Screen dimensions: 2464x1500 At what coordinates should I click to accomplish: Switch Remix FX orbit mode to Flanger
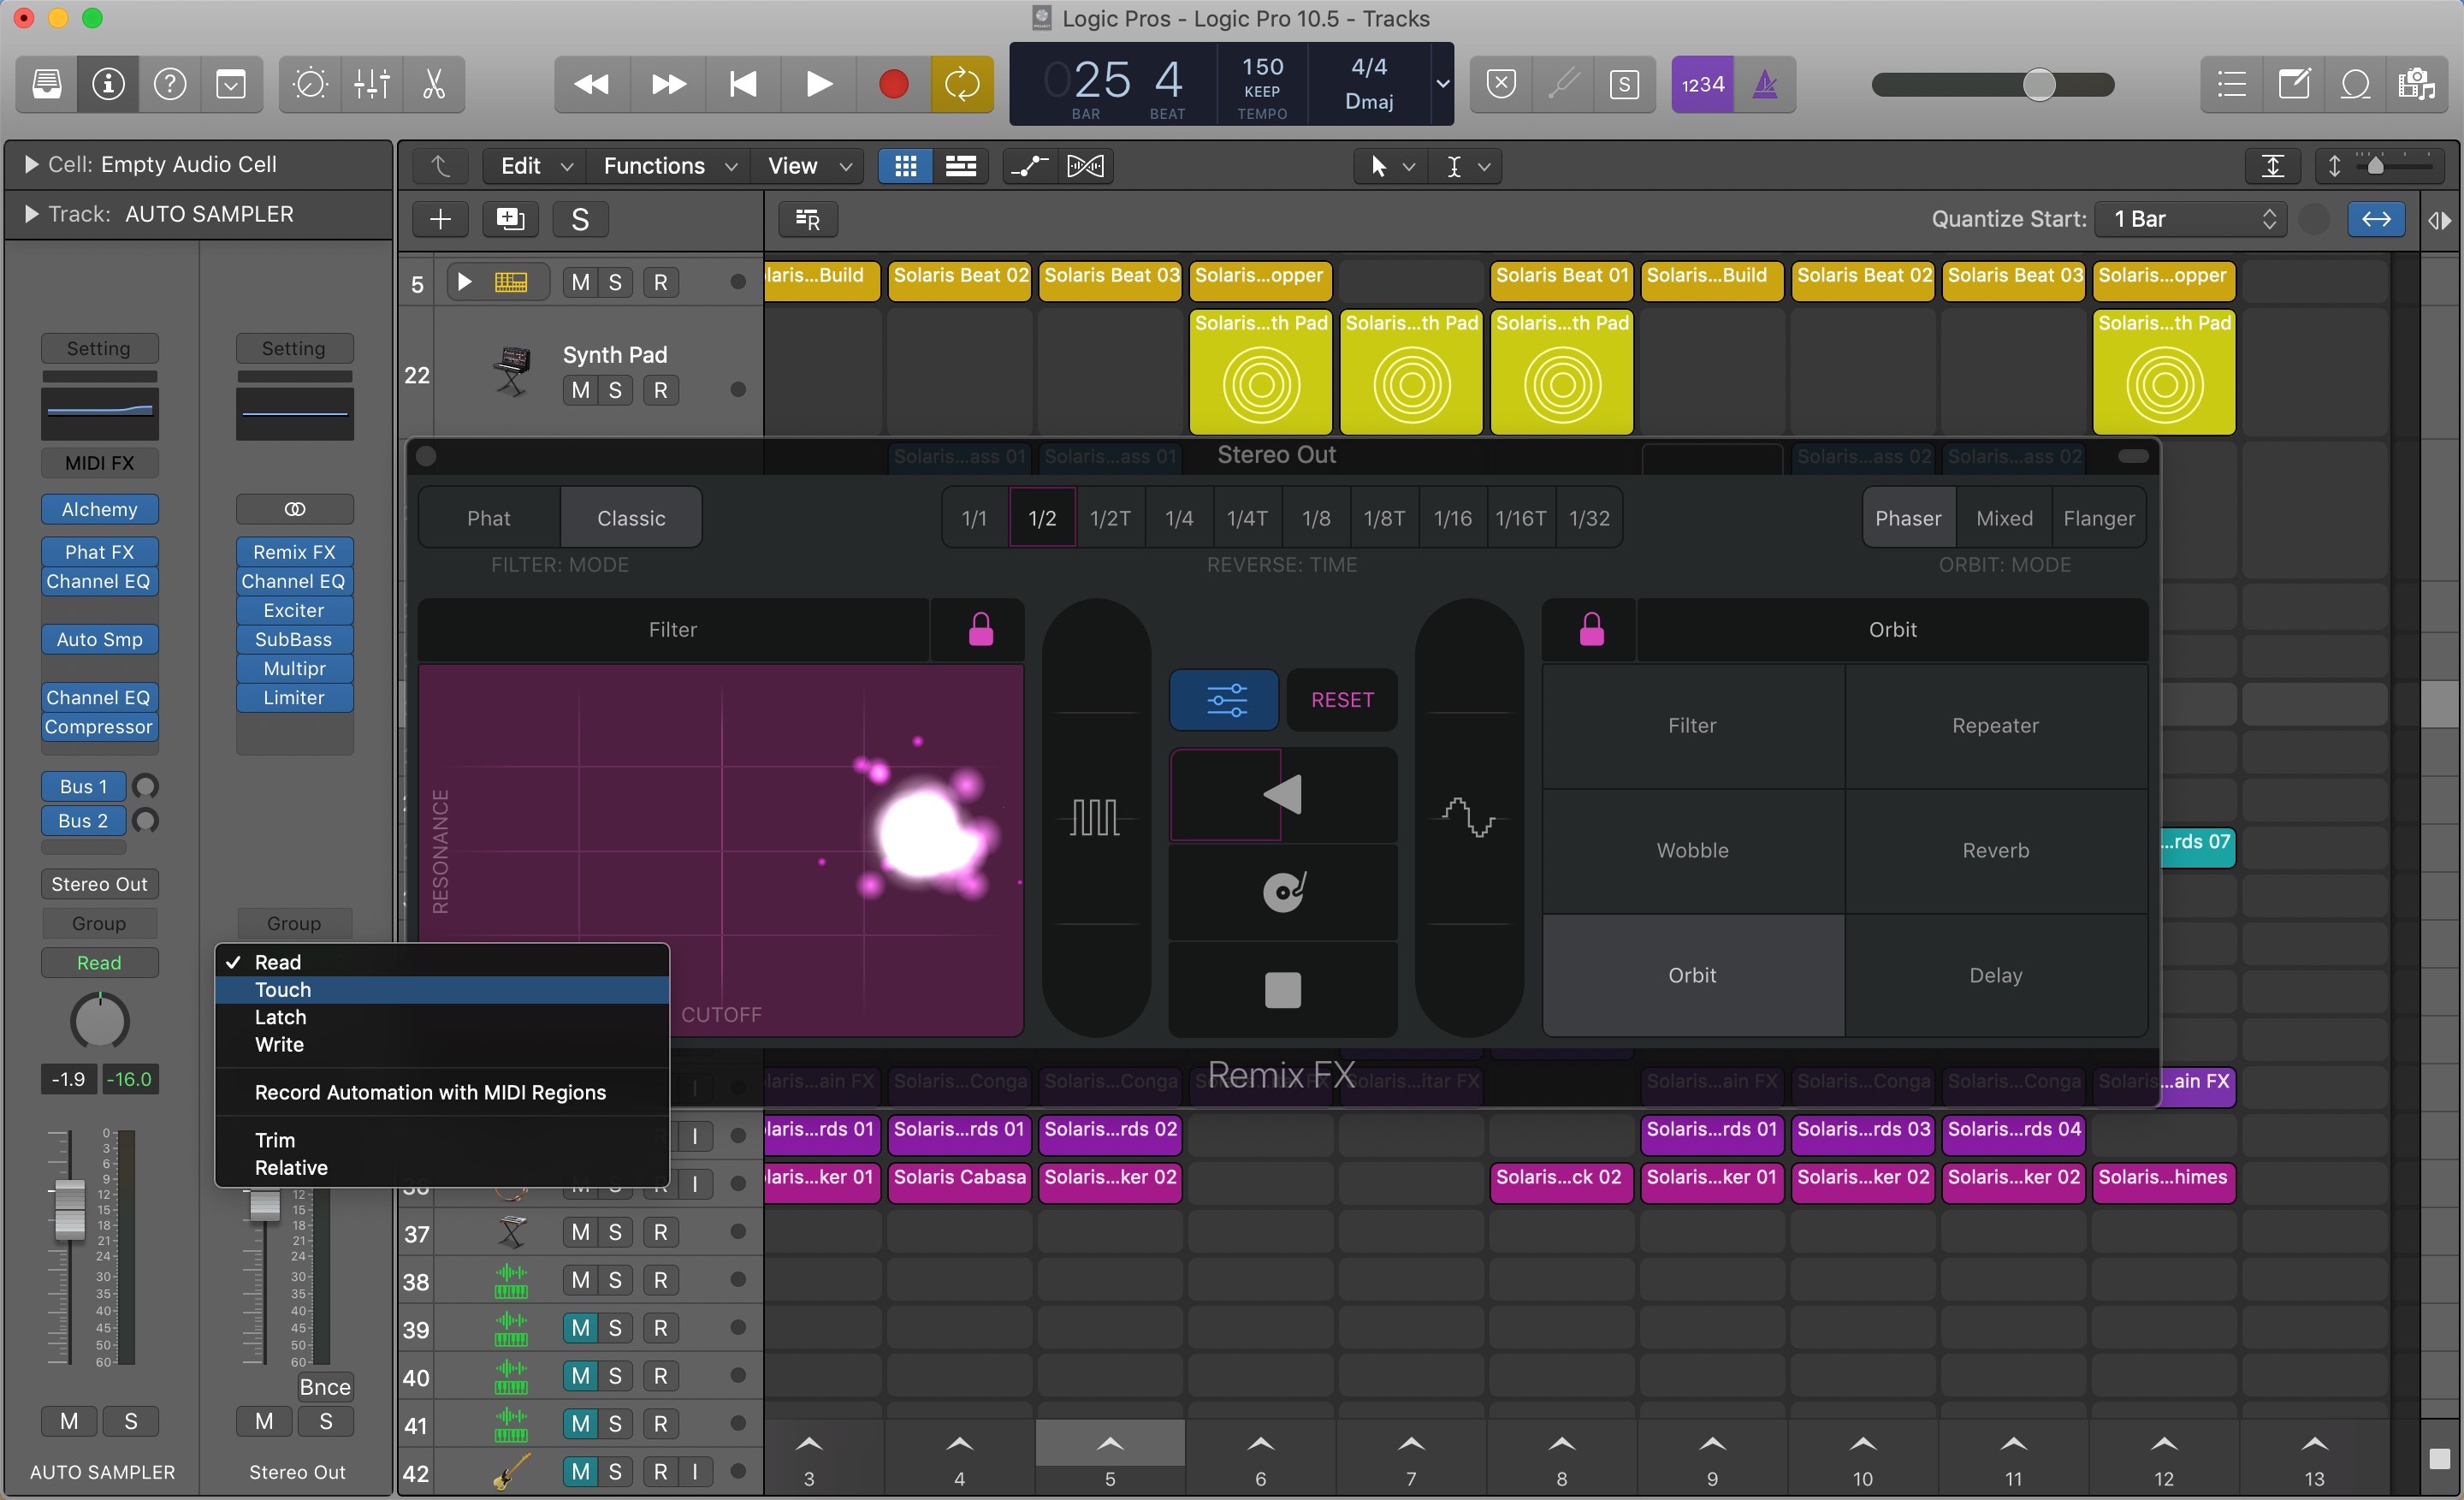pos(2099,517)
